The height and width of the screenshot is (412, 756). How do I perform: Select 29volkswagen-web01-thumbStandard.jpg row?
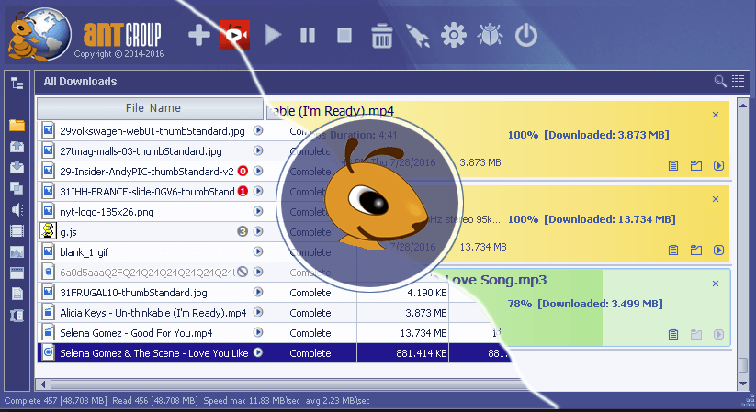coord(151,130)
